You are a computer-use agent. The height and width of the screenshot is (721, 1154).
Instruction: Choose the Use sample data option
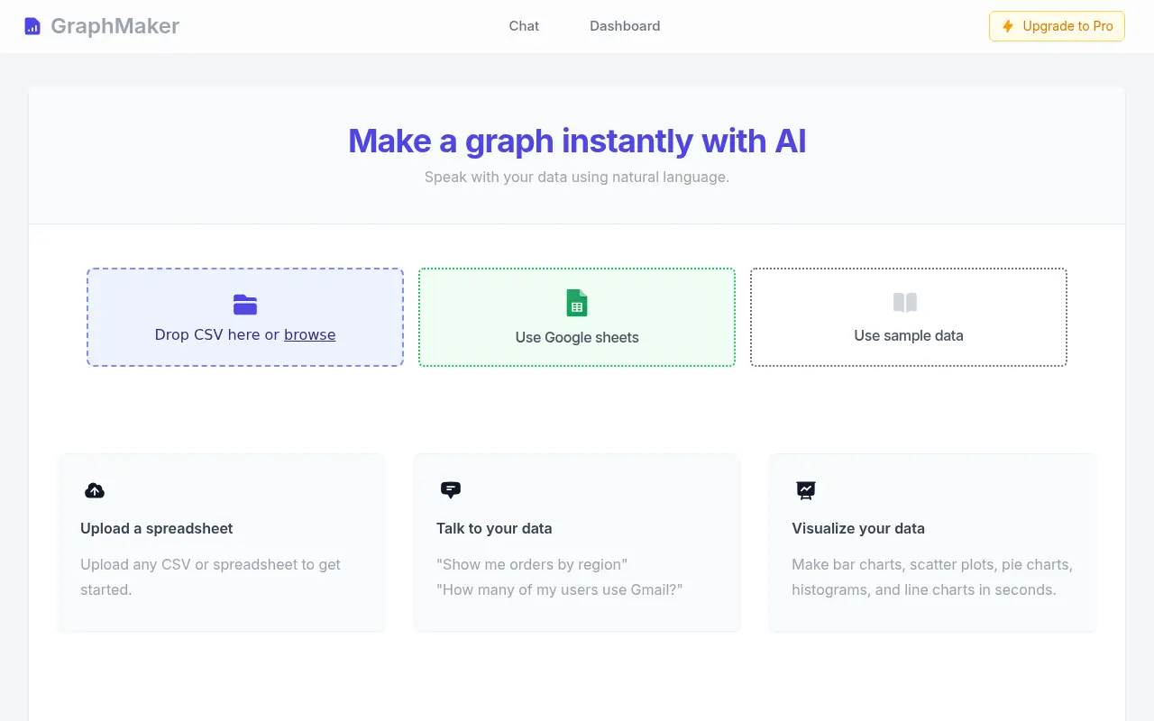tap(908, 317)
